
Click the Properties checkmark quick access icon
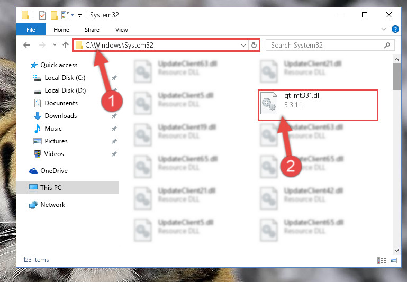pos(42,15)
